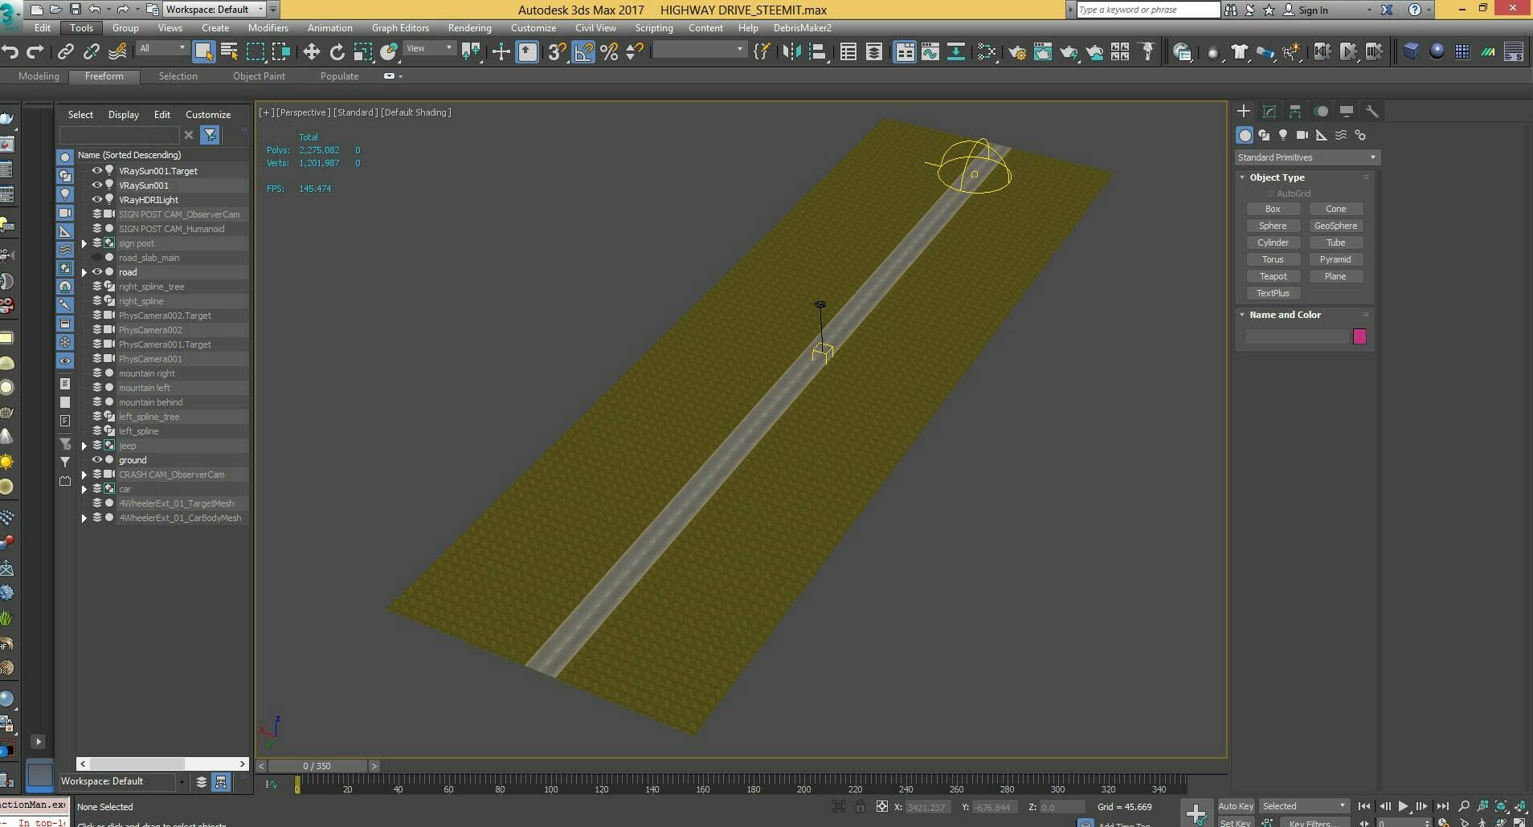This screenshot has width=1533, height=827.
Task: Open the Utilities hammer panel icon
Action: point(1372,112)
